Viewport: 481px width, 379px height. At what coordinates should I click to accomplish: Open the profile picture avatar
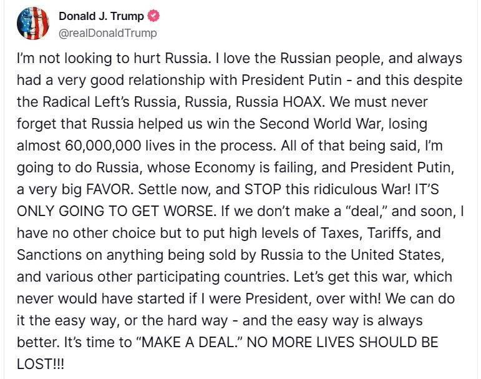pos(32,24)
